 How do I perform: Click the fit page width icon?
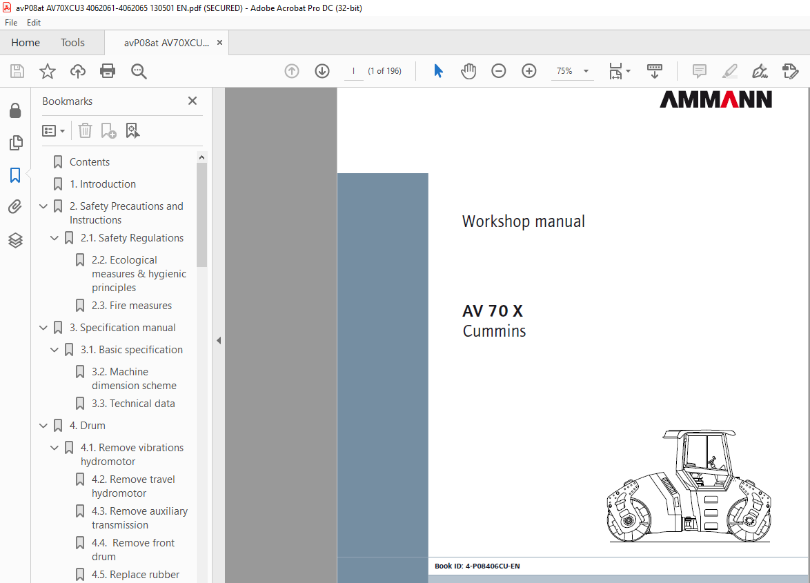point(615,71)
